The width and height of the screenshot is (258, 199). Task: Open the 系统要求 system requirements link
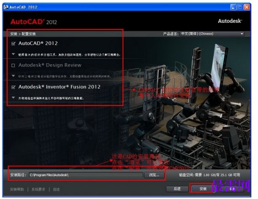pyautogui.click(x=38, y=189)
